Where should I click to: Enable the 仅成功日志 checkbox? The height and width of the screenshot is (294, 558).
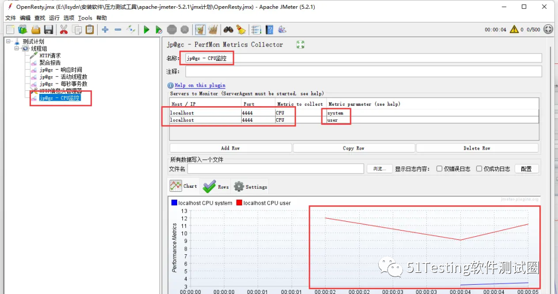(x=479, y=169)
